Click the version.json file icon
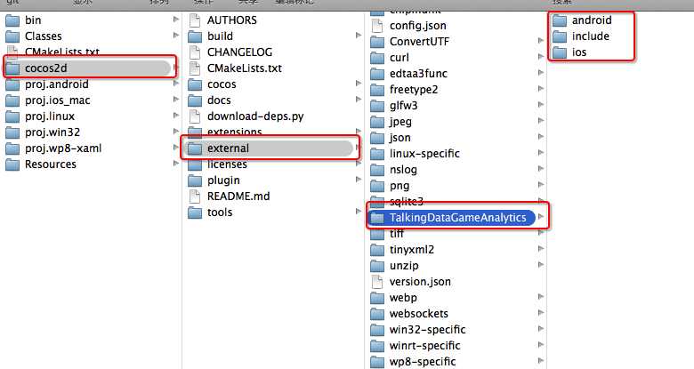 377,282
